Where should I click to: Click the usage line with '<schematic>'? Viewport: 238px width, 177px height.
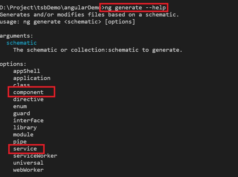pyautogui.click(x=67, y=22)
